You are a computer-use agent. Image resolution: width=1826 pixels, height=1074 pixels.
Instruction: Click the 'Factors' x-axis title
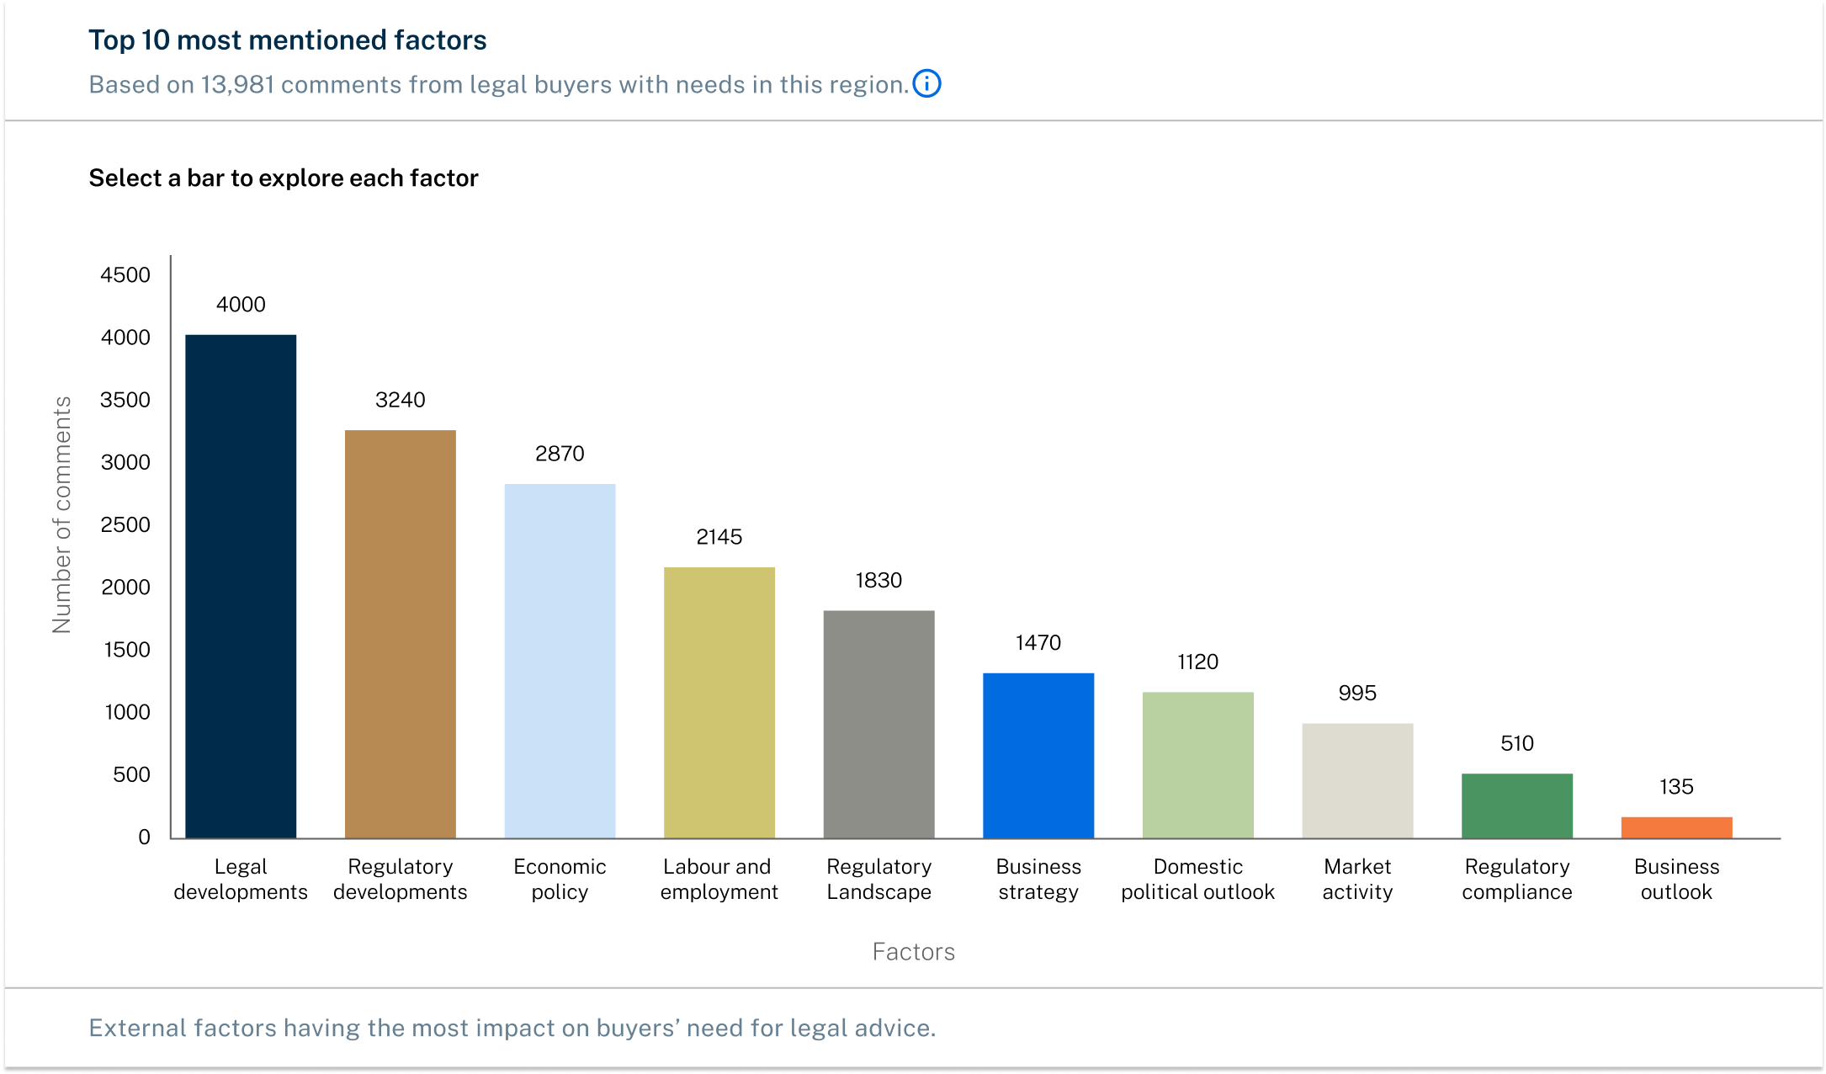coord(913,952)
